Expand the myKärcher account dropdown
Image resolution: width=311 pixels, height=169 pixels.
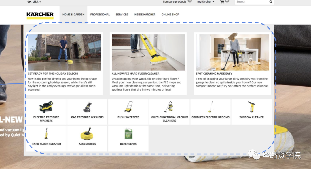(206, 2)
